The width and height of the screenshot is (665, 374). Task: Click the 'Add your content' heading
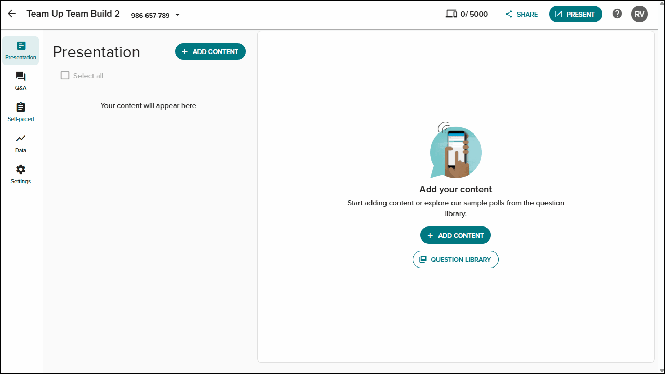click(456, 189)
